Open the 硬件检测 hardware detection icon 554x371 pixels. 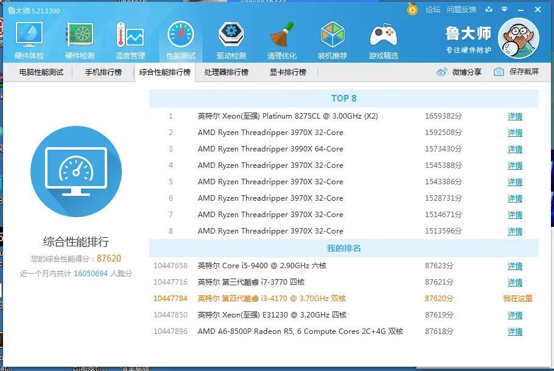click(80, 40)
